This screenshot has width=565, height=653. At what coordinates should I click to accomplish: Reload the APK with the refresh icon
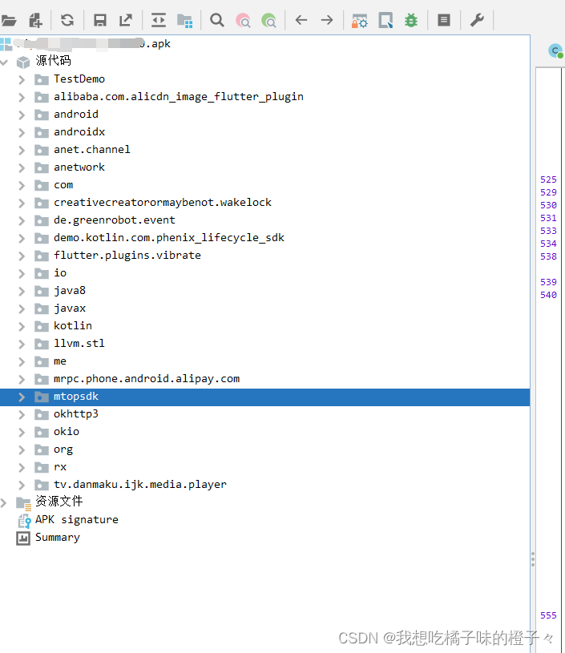pyautogui.click(x=67, y=20)
